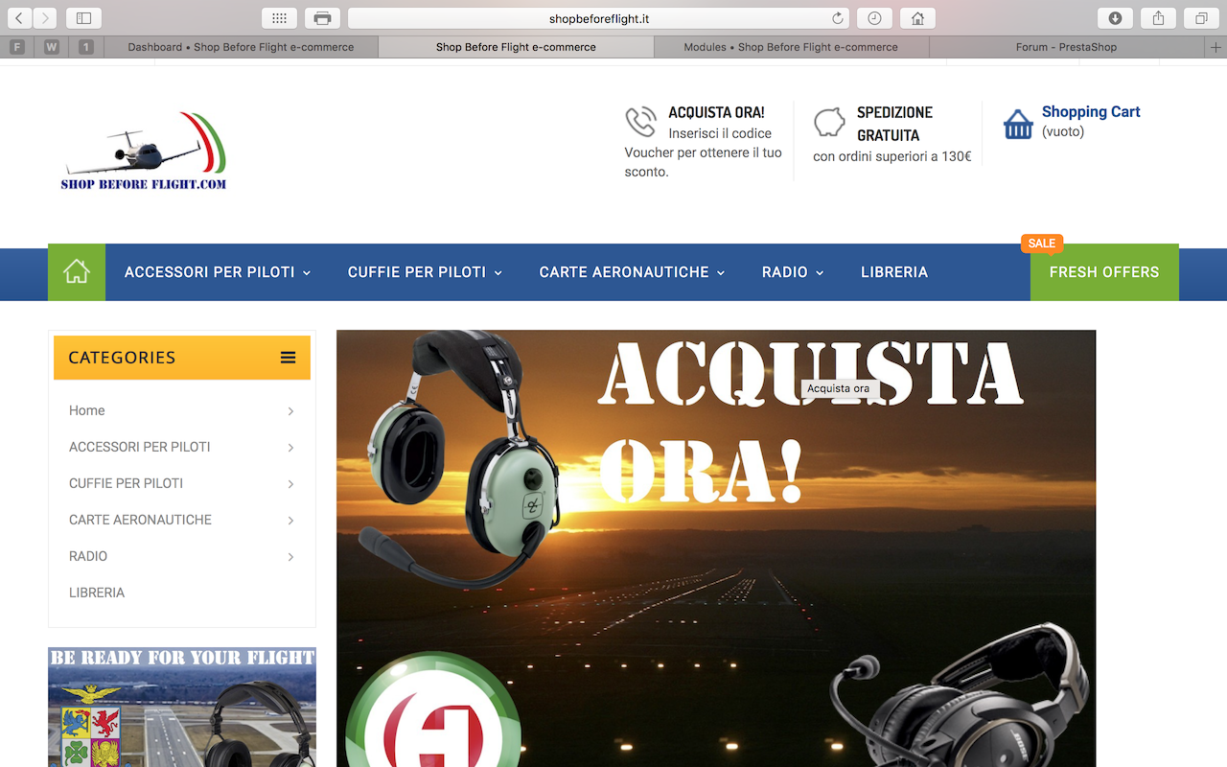Select CUFFIE PER PILOTI in Categories list
1227x767 pixels.
(x=127, y=483)
